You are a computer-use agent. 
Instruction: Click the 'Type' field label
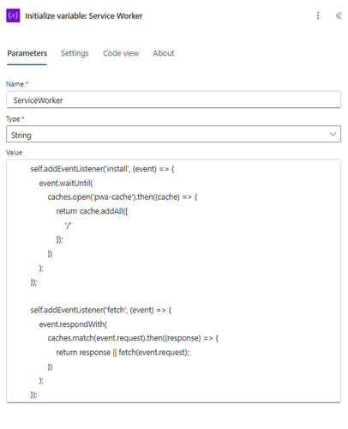tap(13, 118)
